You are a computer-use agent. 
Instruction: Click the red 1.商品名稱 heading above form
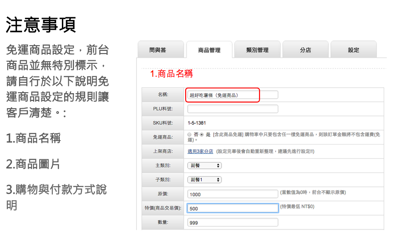[x=171, y=74]
